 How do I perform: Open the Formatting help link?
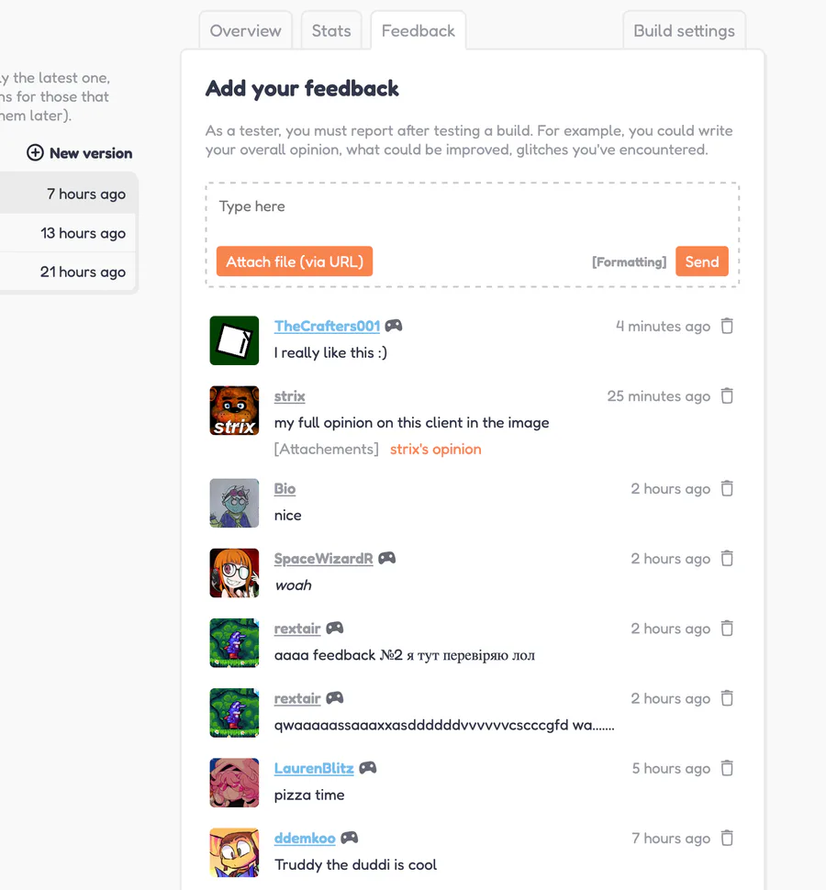point(629,262)
